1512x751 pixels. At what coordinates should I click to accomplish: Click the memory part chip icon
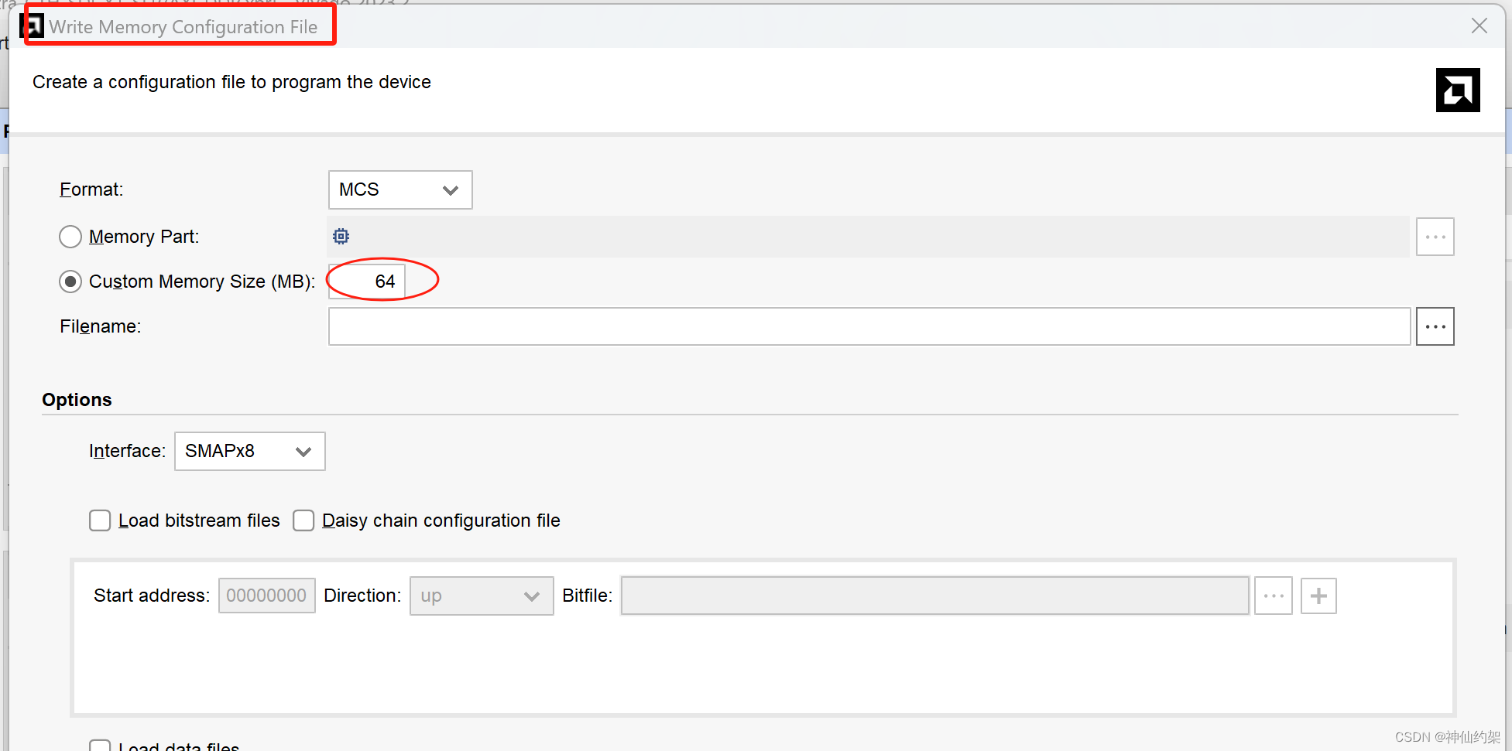[x=341, y=236]
